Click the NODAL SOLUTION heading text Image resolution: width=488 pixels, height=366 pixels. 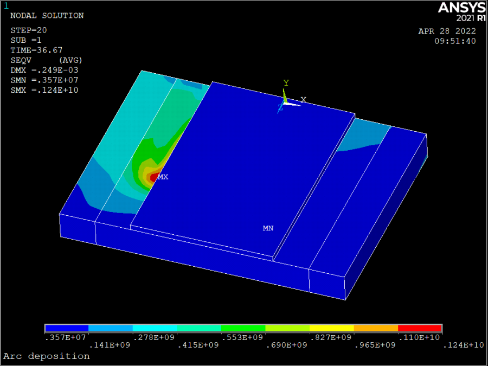[x=47, y=16]
